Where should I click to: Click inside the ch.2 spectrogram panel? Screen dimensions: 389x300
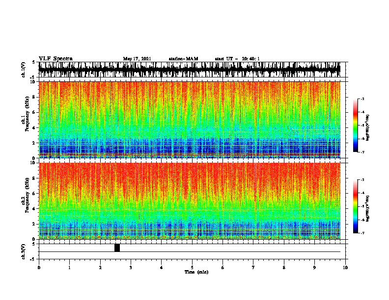[190, 201]
